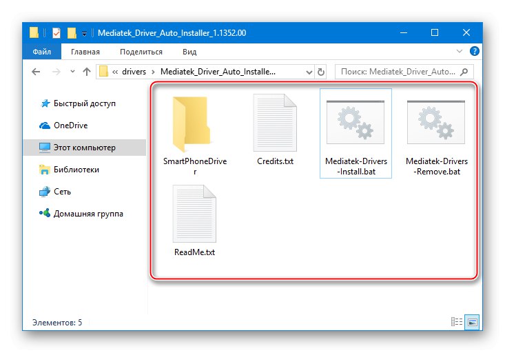Click the status bar text Элементов: 5
505x353 pixels.
(57, 323)
